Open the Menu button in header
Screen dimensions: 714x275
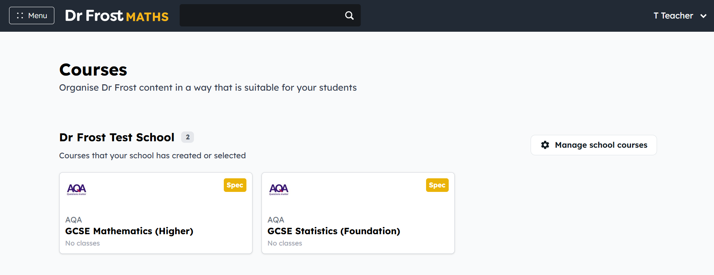[x=32, y=15]
